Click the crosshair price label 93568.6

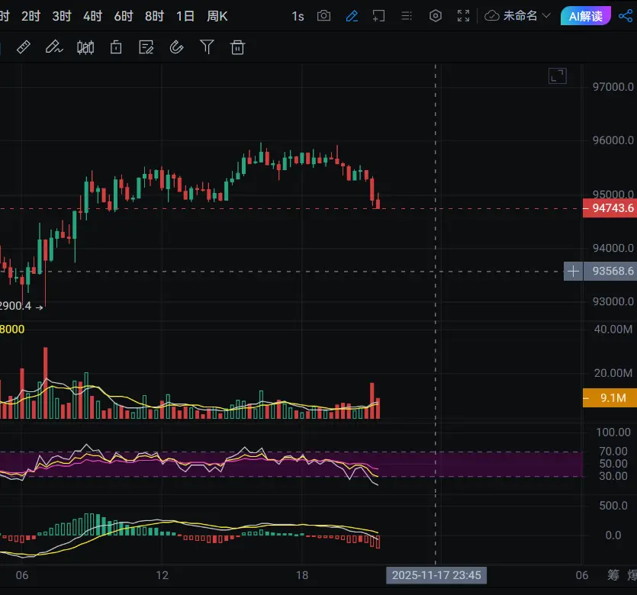click(610, 272)
